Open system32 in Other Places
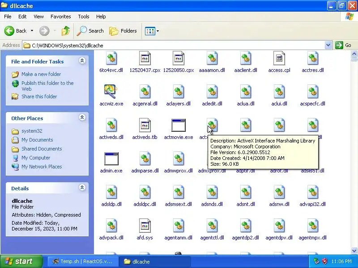 32,131
